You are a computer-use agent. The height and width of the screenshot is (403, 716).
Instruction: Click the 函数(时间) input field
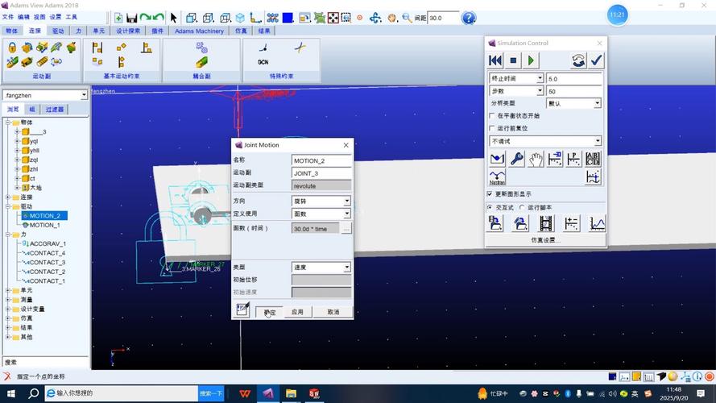315,229
